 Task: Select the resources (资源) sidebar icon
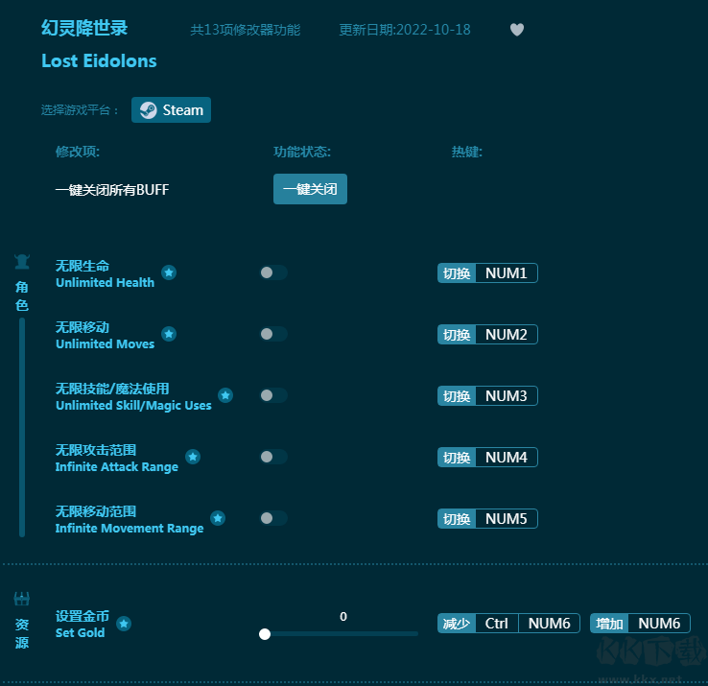coord(21,600)
